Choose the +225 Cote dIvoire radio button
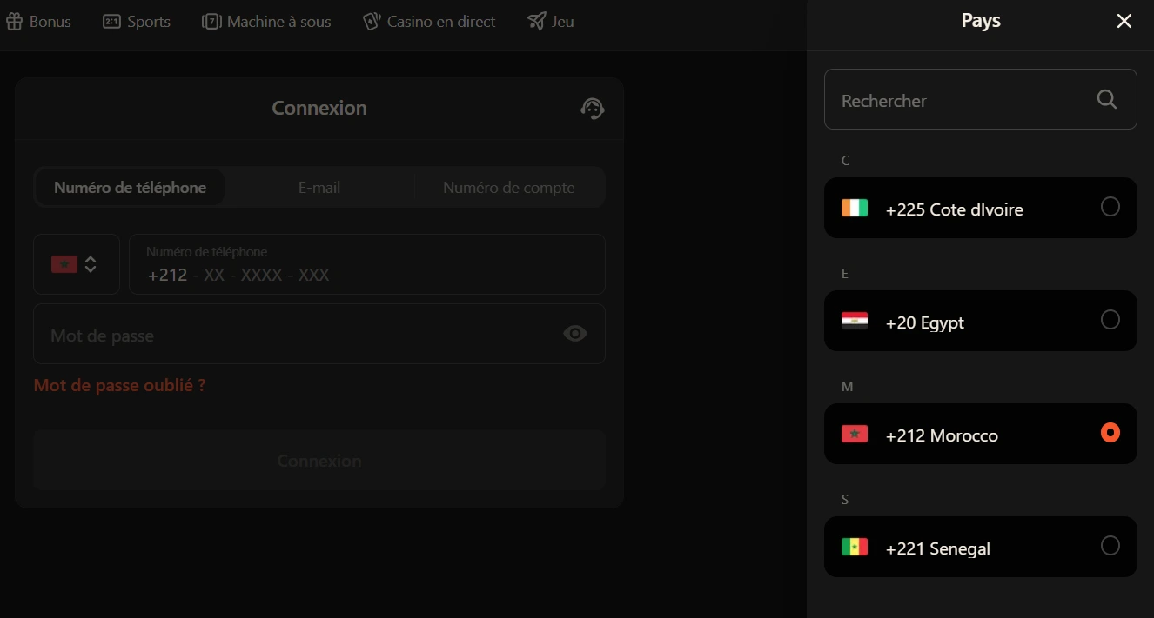 click(1110, 207)
